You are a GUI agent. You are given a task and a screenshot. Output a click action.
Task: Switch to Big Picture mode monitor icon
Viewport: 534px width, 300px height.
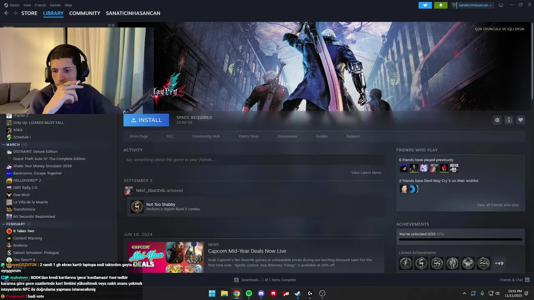[501, 5]
